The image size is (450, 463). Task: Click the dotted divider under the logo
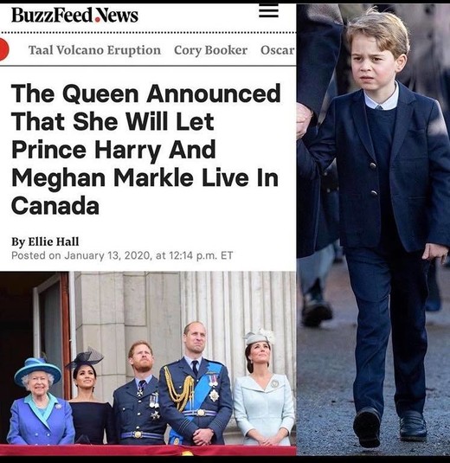click(148, 33)
